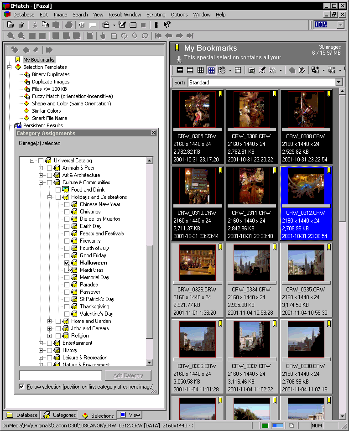Open the Sort dropdown list

point(339,83)
